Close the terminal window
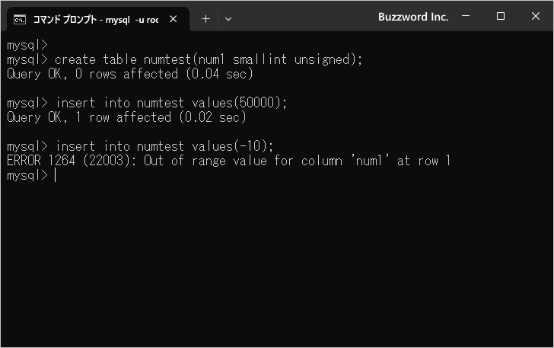 (x=535, y=16)
